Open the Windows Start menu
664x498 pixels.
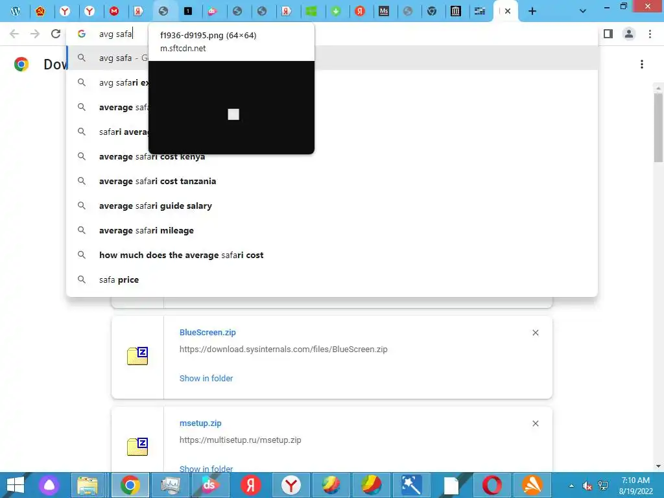[16, 485]
